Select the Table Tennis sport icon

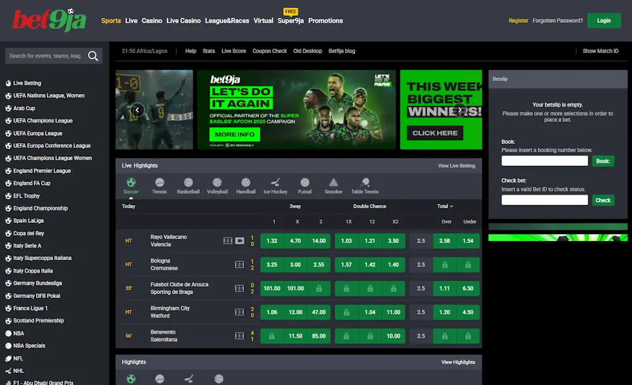pyautogui.click(x=365, y=185)
